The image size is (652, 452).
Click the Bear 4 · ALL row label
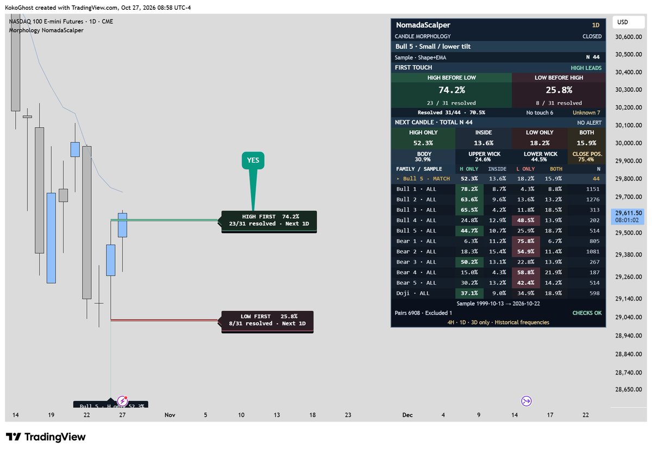click(x=416, y=272)
